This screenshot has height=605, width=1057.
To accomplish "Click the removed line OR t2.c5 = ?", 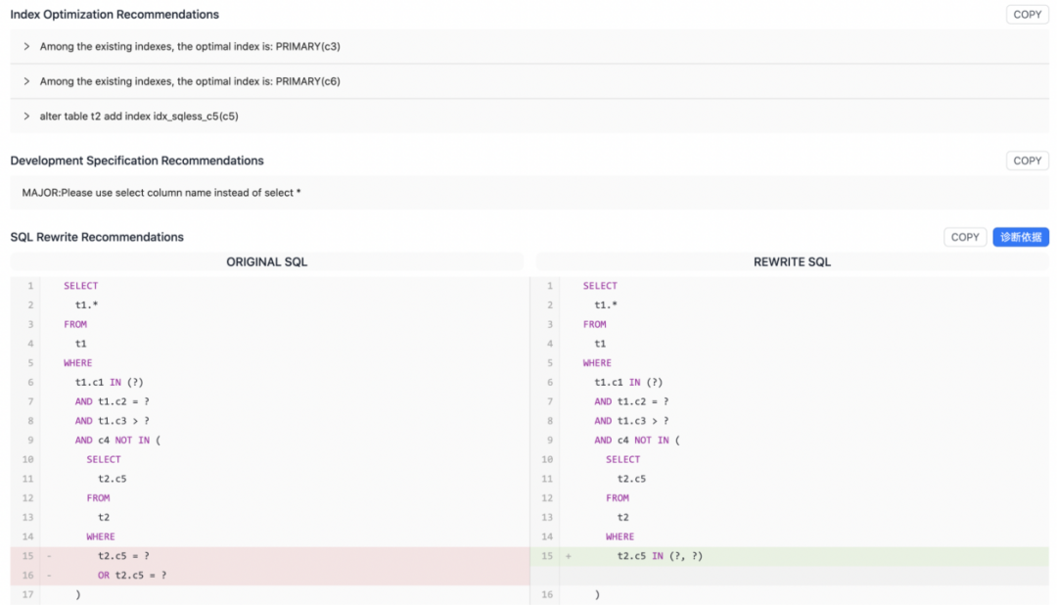I will coord(131,576).
